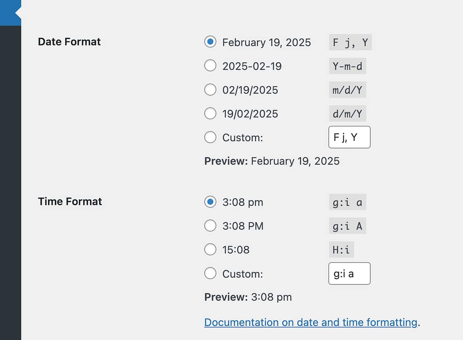Click the H:i format code label
463x340 pixels.
tap(341, 249)
